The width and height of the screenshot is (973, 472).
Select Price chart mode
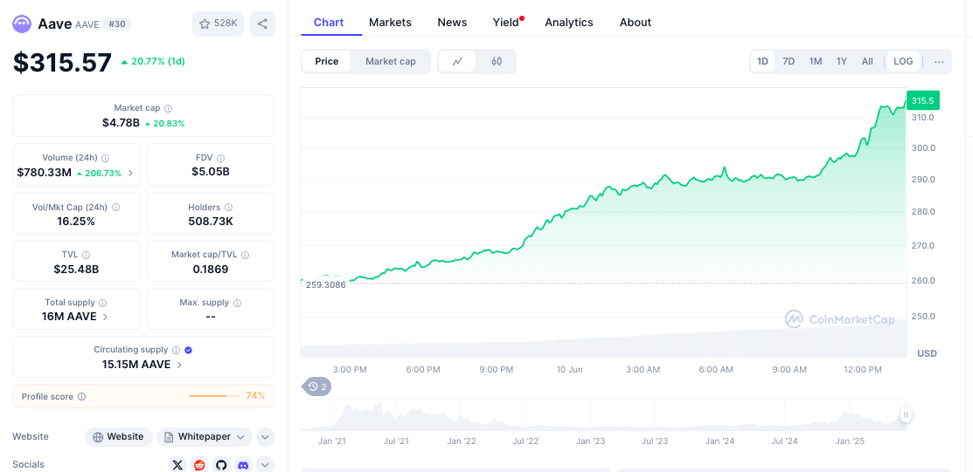click(326, 61)
